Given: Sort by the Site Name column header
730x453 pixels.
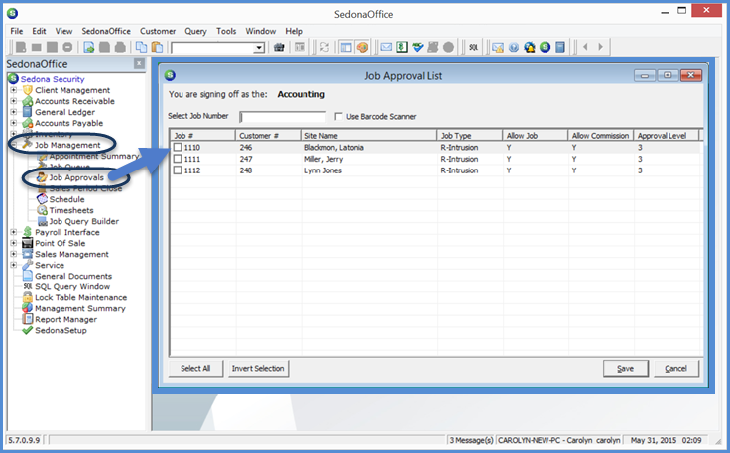Looking at the screenshot, I should pos(369,136).
